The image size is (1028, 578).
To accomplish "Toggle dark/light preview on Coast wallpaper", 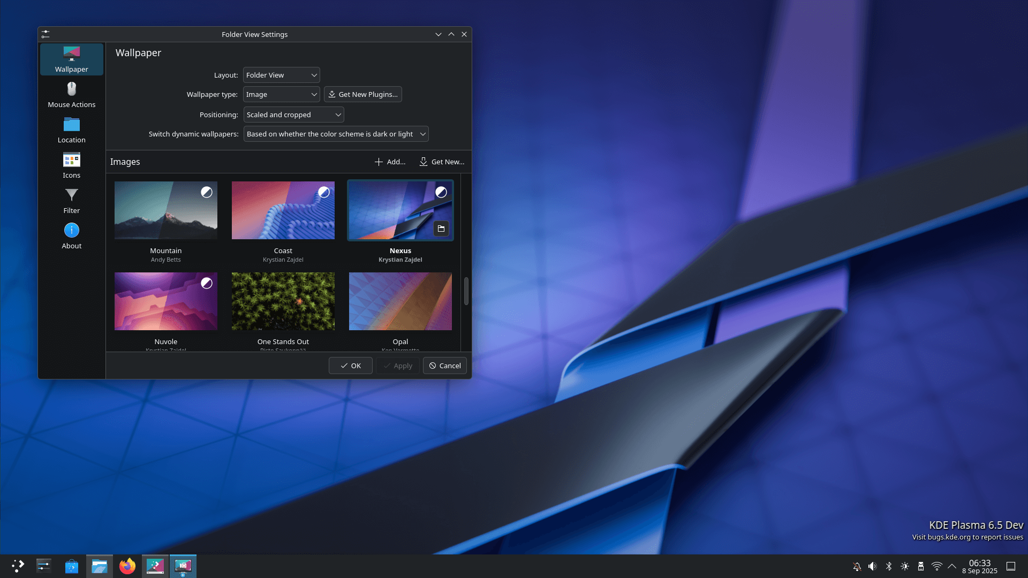I will coord(323,192).
